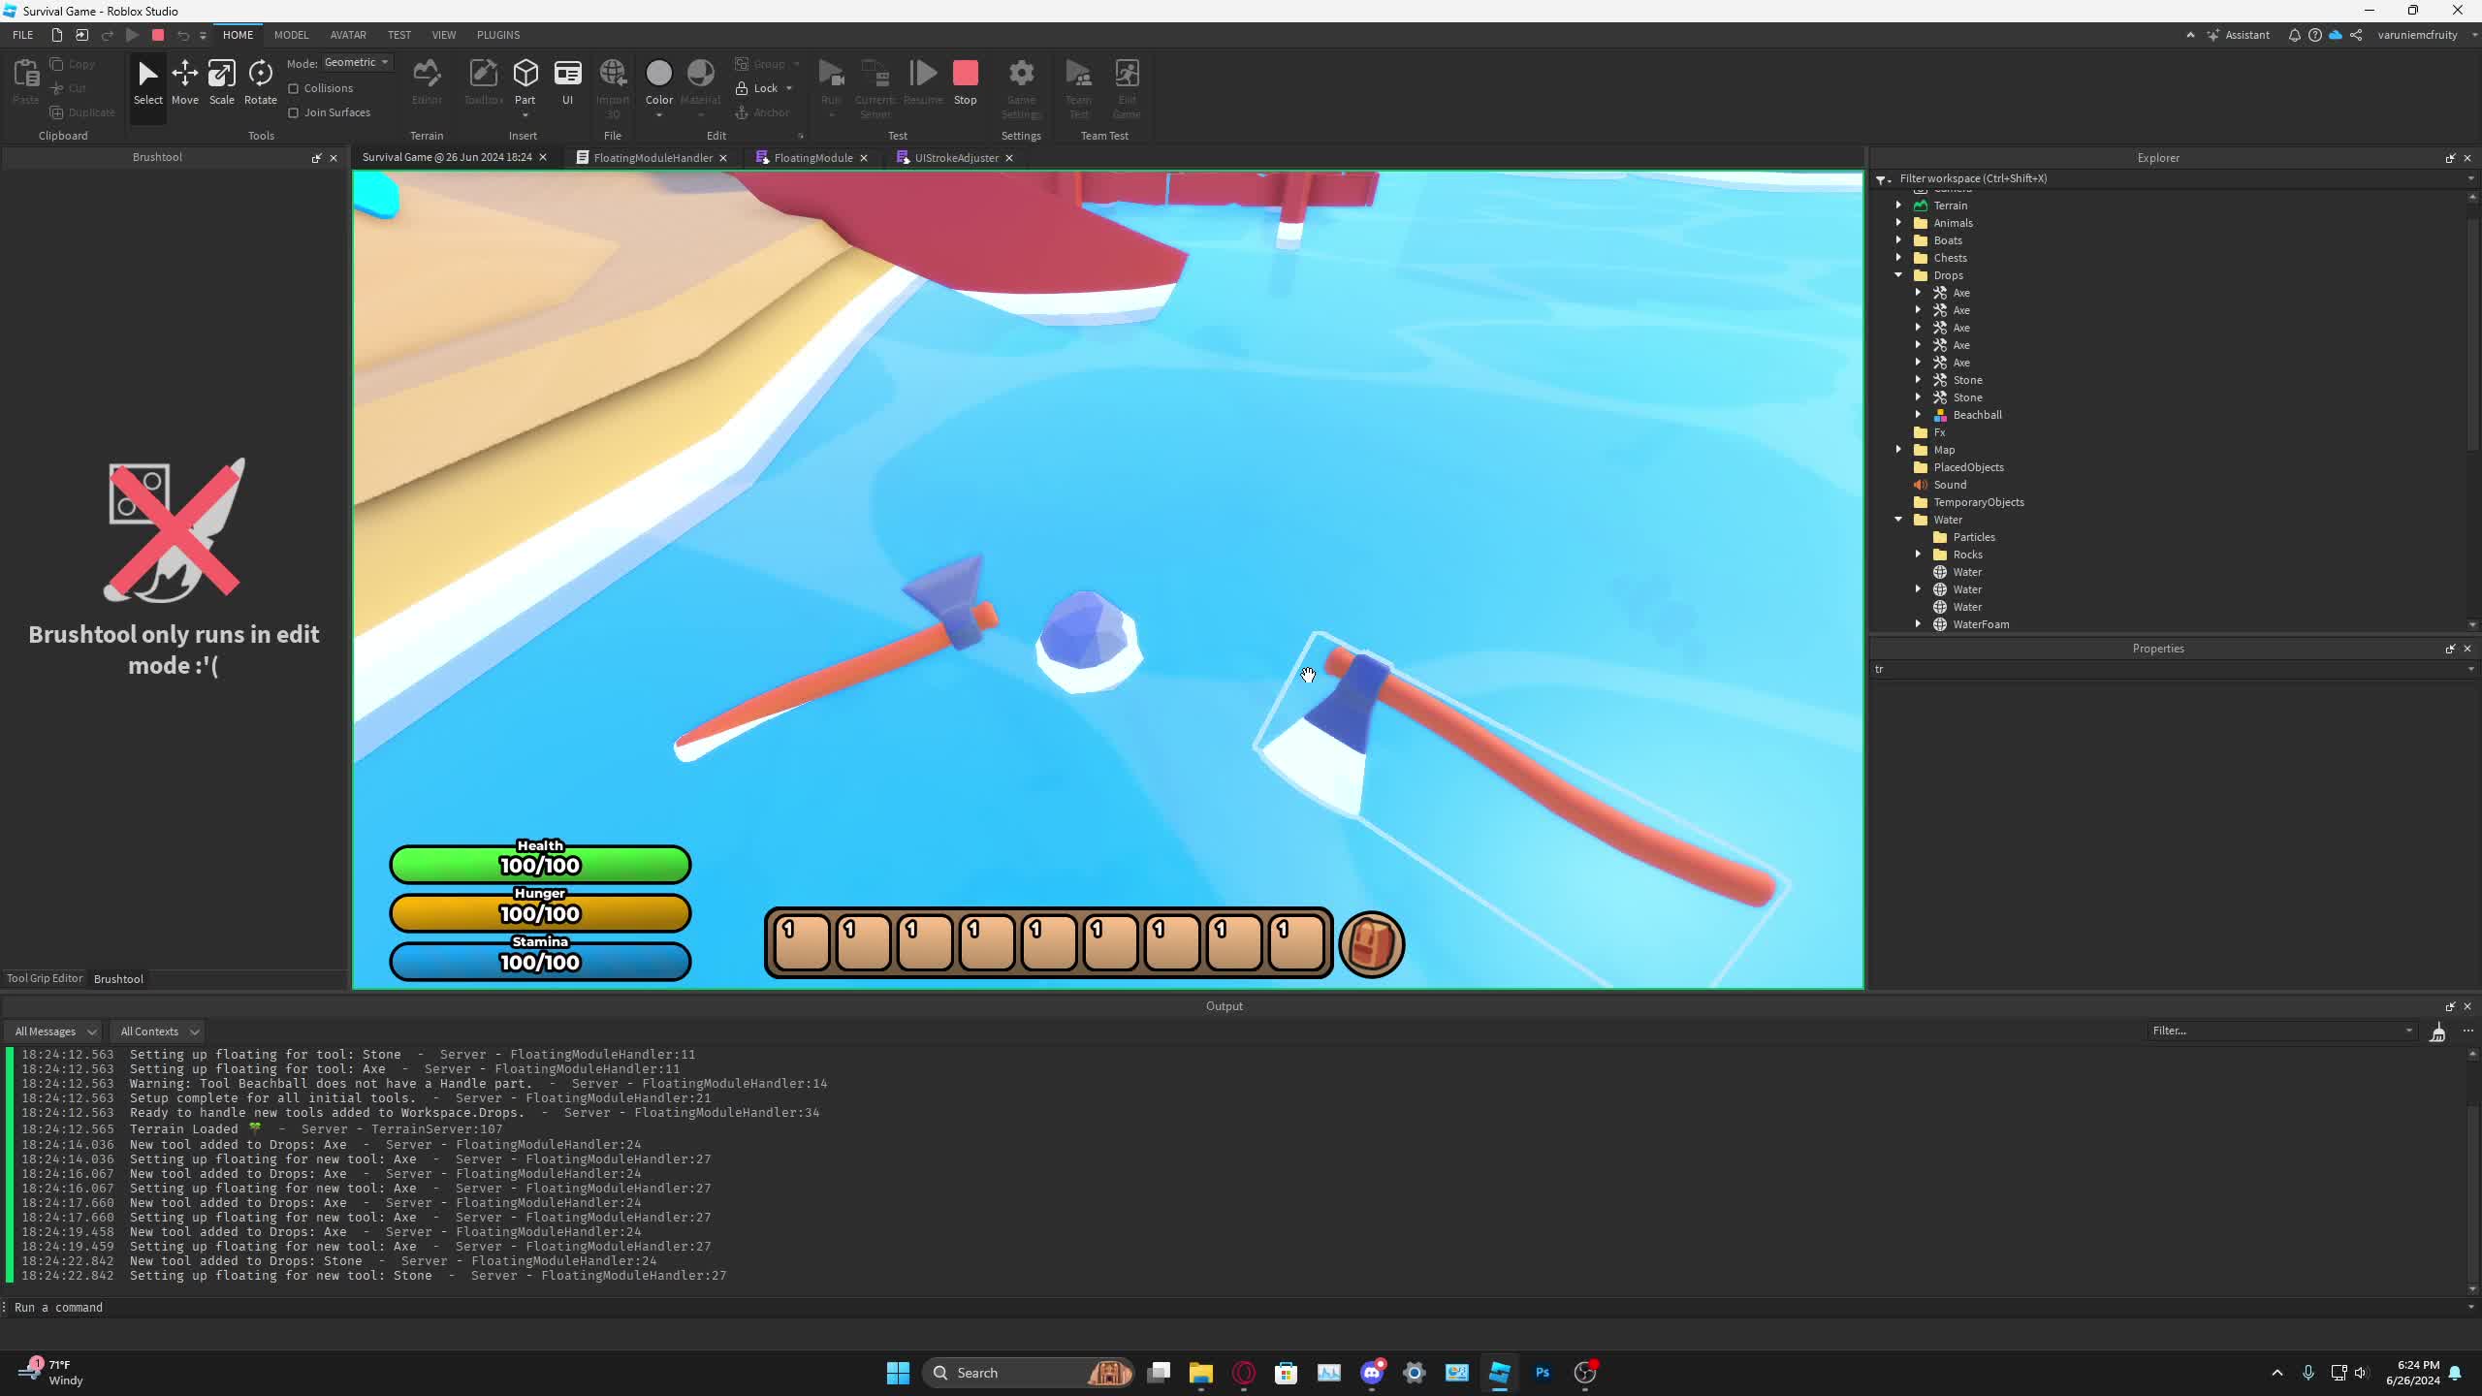Open the Windows Start button
Screen dimensions: 2482x1396
(x=898, y=1373)
